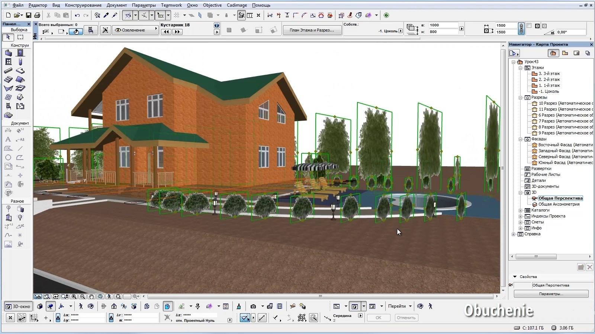Click the Navigator horizontal scrollbar thumb
The width and height of the screenshot is (595, 334).
[x=536, y=256]
